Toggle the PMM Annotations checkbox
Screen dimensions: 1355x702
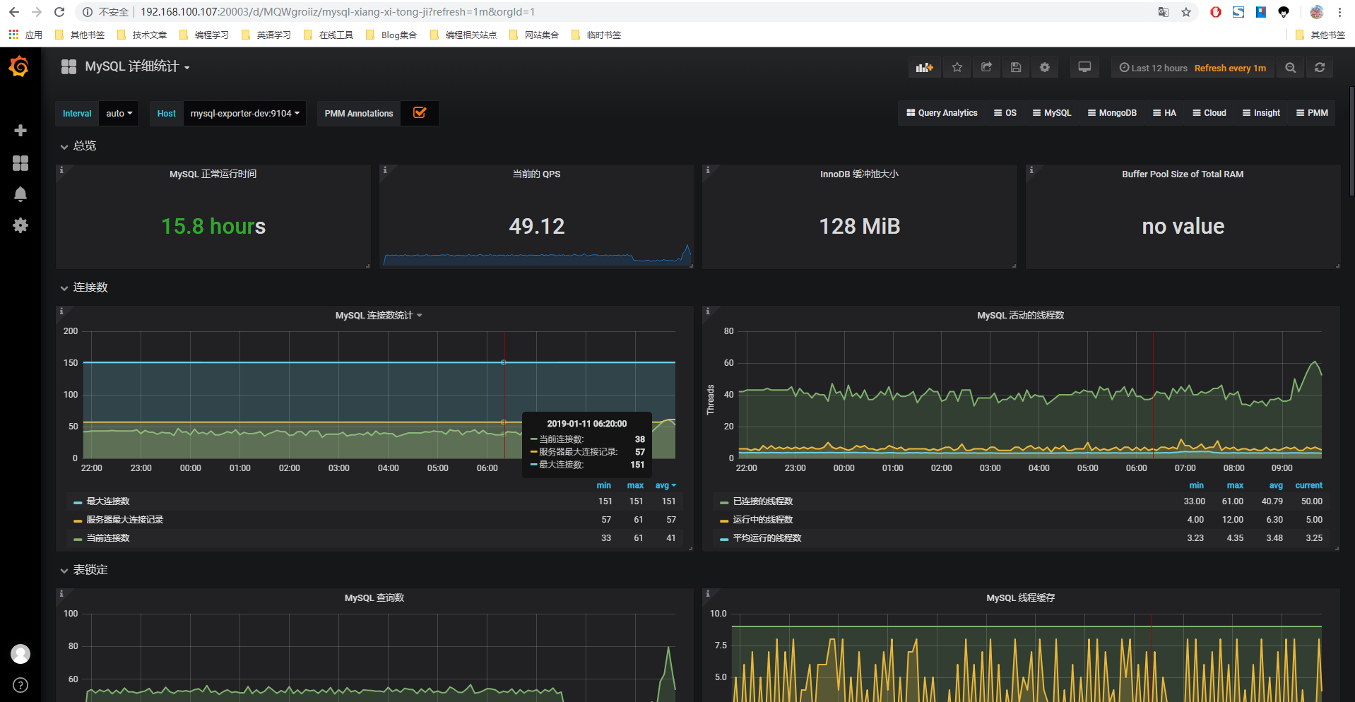(420, 113)
